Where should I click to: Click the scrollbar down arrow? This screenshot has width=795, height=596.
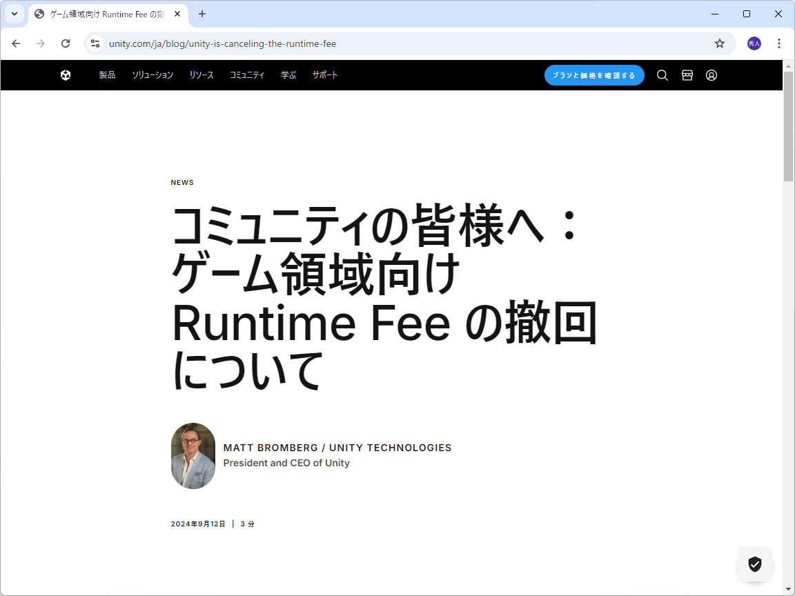pos(789,589)
